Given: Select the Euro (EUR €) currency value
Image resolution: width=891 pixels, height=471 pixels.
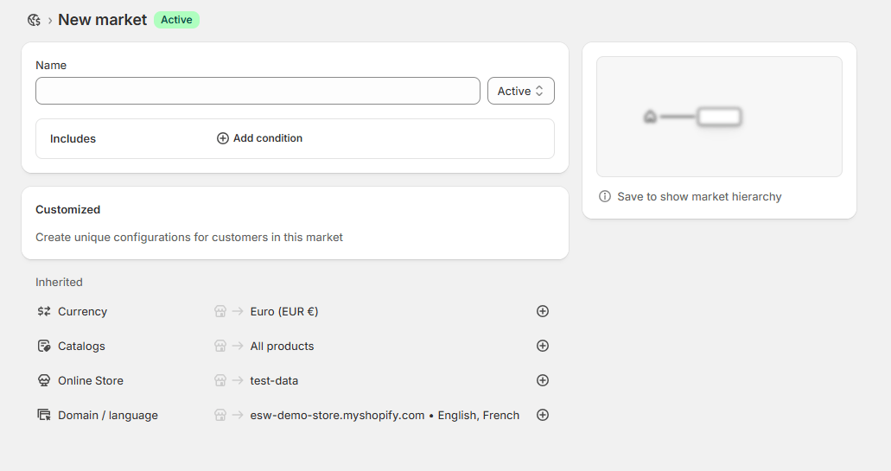Looking at the screenshot, I should click(284, 311).
